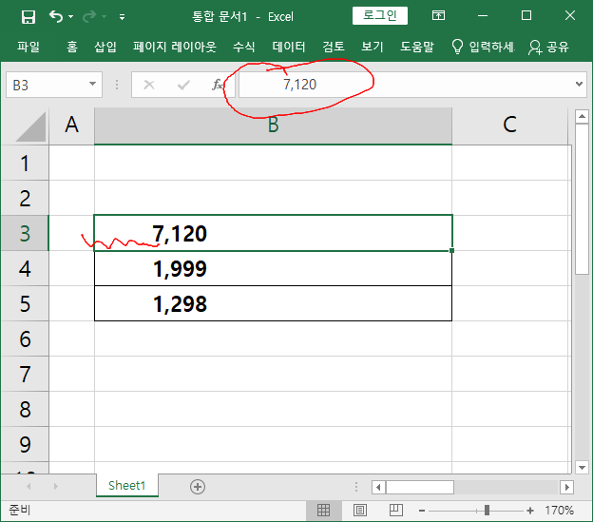Click the horizontal scrollbar thumb
This screenshot has width=593, height=522.
coord(420,487)
